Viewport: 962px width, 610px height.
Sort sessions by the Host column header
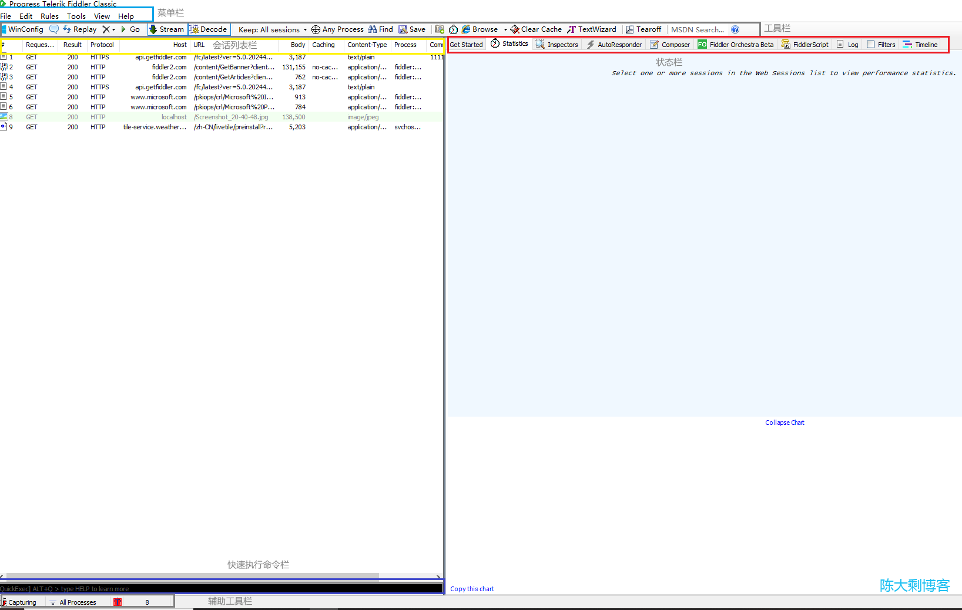tap(155, 45)
